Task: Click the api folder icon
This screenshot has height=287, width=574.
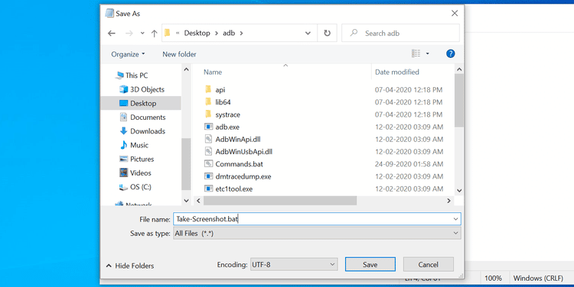Action: point(208,89)
